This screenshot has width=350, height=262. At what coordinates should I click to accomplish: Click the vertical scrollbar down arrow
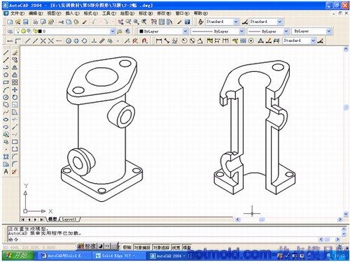point(346,214)
